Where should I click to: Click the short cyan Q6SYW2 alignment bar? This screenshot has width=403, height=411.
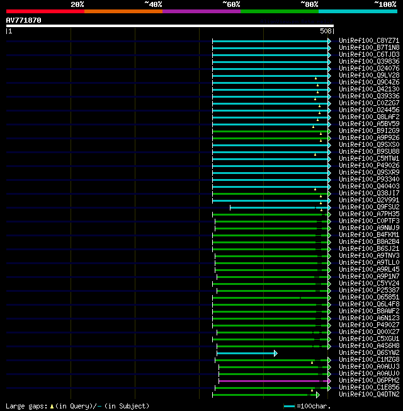(247, 354)
